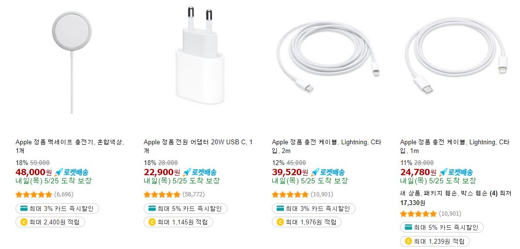Click the rocket delivery badge beside 39,520원
This screenshot has height=249, width=520.
[328, 172]
